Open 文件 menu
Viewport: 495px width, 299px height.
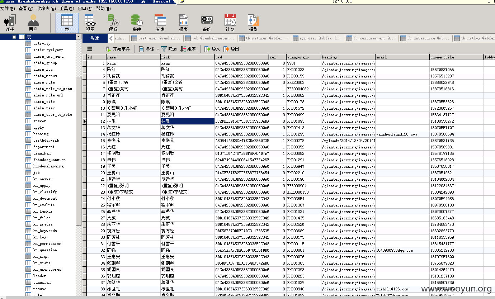8,9
